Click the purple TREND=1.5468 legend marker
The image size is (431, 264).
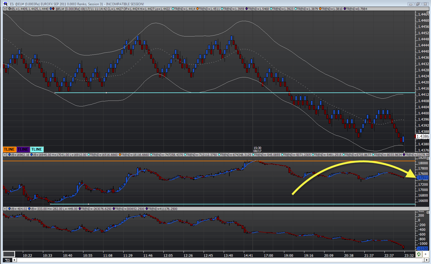[247, 9]
